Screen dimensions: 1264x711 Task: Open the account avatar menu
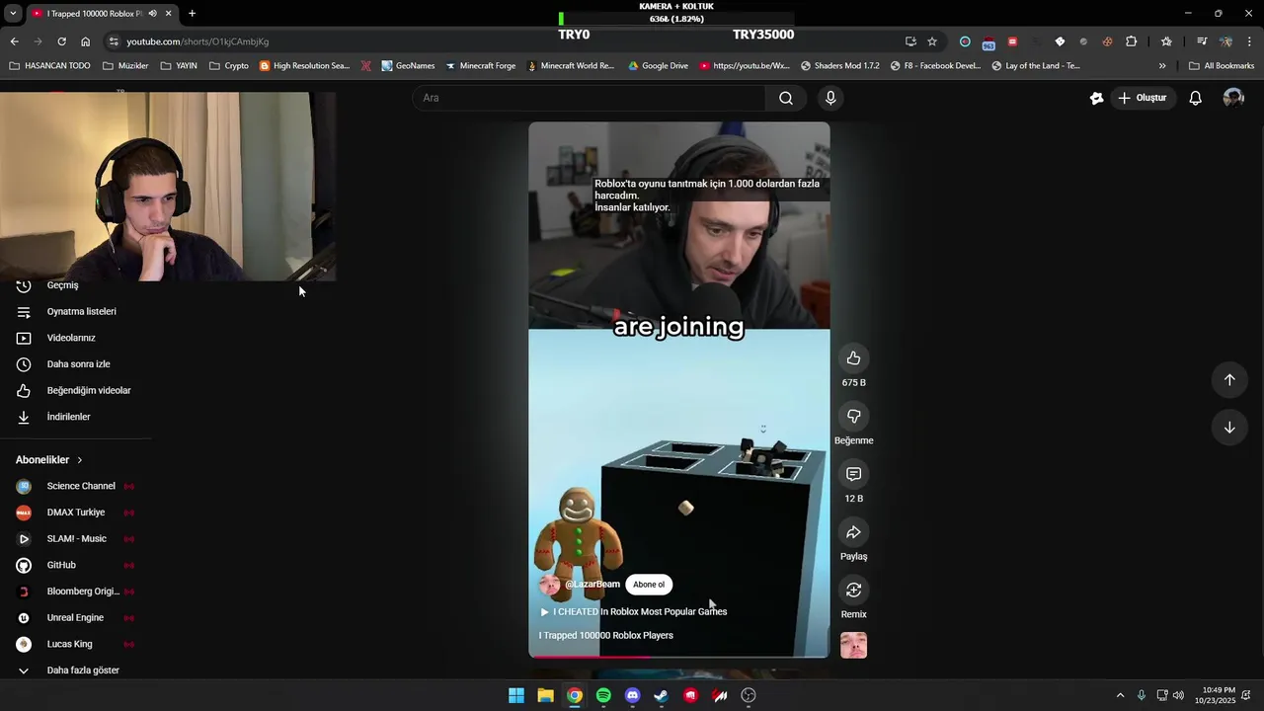[1233, 98]
